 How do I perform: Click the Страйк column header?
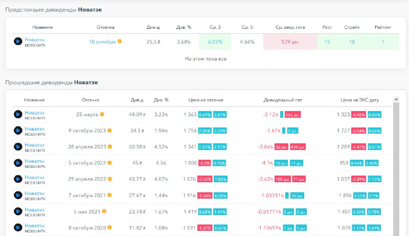tap(352, 27)
